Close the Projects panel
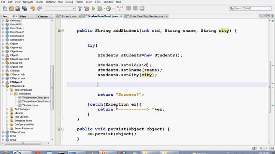Screen dimensions: 275x154 coord(16,16)
